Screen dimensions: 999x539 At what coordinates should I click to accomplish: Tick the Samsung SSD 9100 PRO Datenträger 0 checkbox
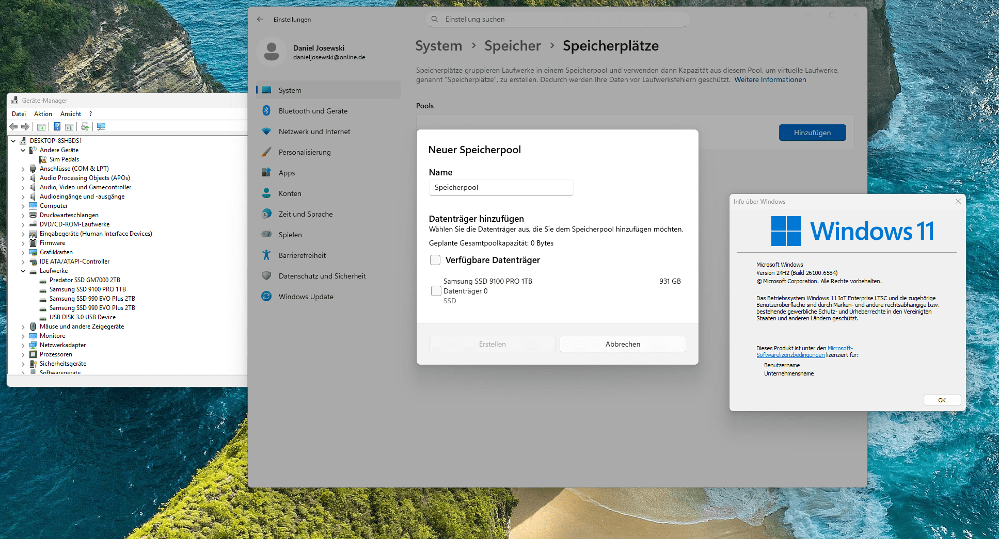click(436, 291)
